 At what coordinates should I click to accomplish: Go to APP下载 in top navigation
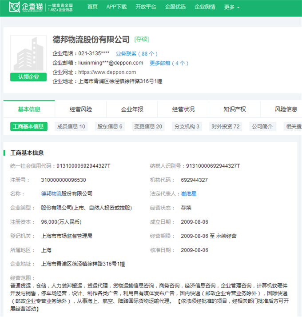[116, 7]
